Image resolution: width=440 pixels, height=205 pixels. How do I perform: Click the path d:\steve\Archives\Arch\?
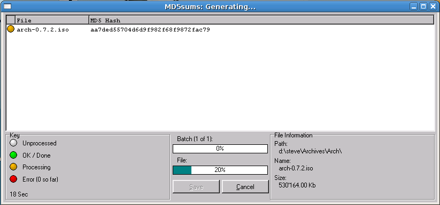[x=310, y=151]
